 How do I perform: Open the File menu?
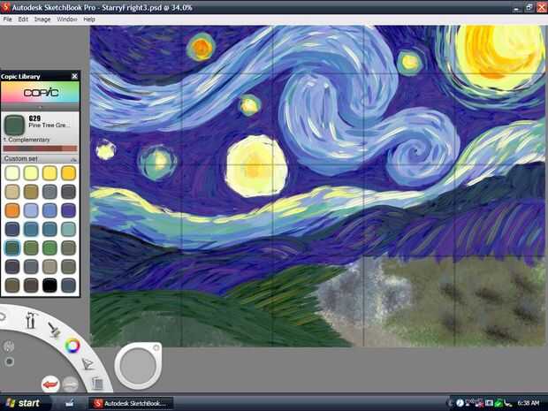[7, 19]
